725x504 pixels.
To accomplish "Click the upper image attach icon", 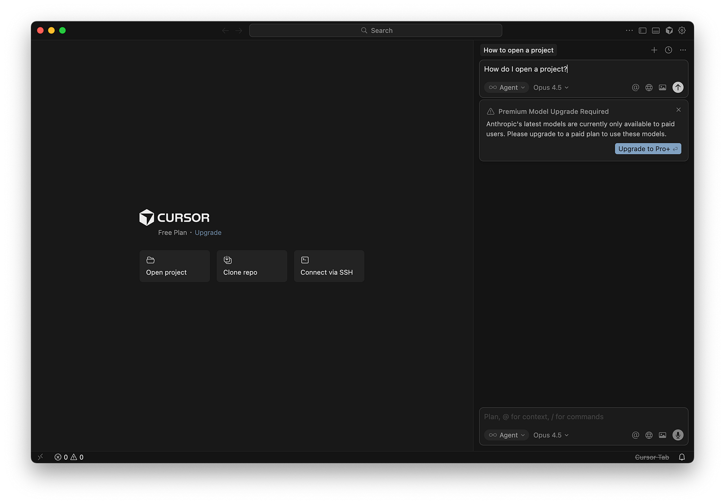I will coord(662,87).
